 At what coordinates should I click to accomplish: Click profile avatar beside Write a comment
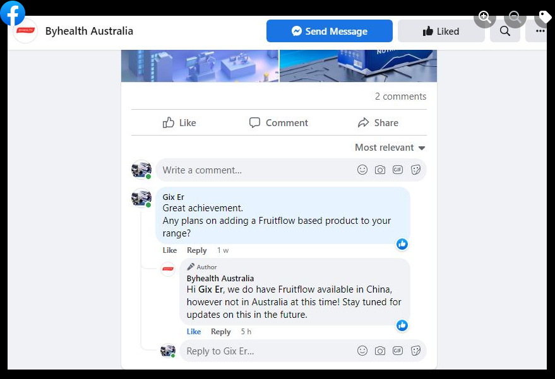pyautogui.click(x=141, y=170)
